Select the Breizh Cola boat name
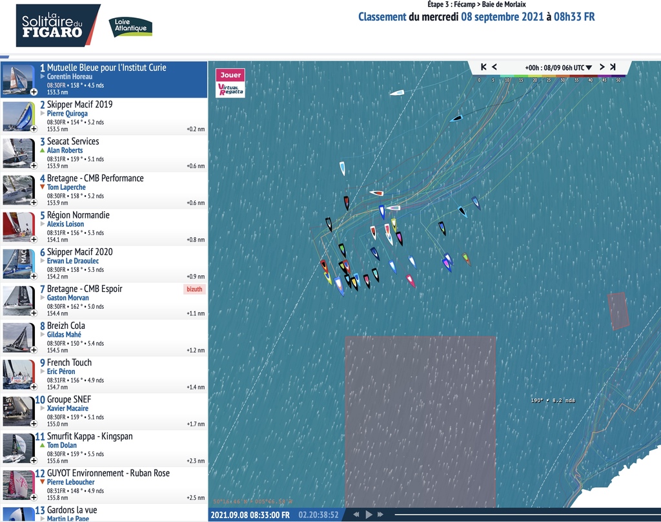The height and width of the screenshot is (522, 661). coord(66,326)
